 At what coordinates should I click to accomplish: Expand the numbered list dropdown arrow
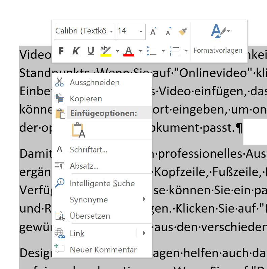186,51
